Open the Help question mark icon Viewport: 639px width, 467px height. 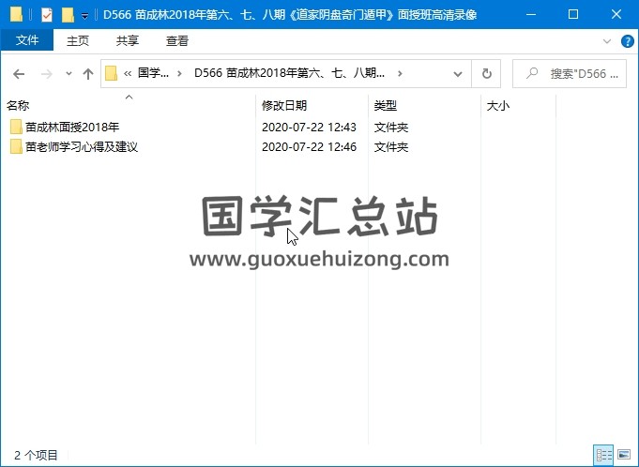[x=627, y=41]
